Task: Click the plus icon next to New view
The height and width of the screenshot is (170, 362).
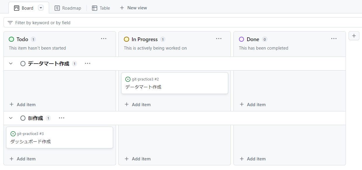Action: coord(122,8)
